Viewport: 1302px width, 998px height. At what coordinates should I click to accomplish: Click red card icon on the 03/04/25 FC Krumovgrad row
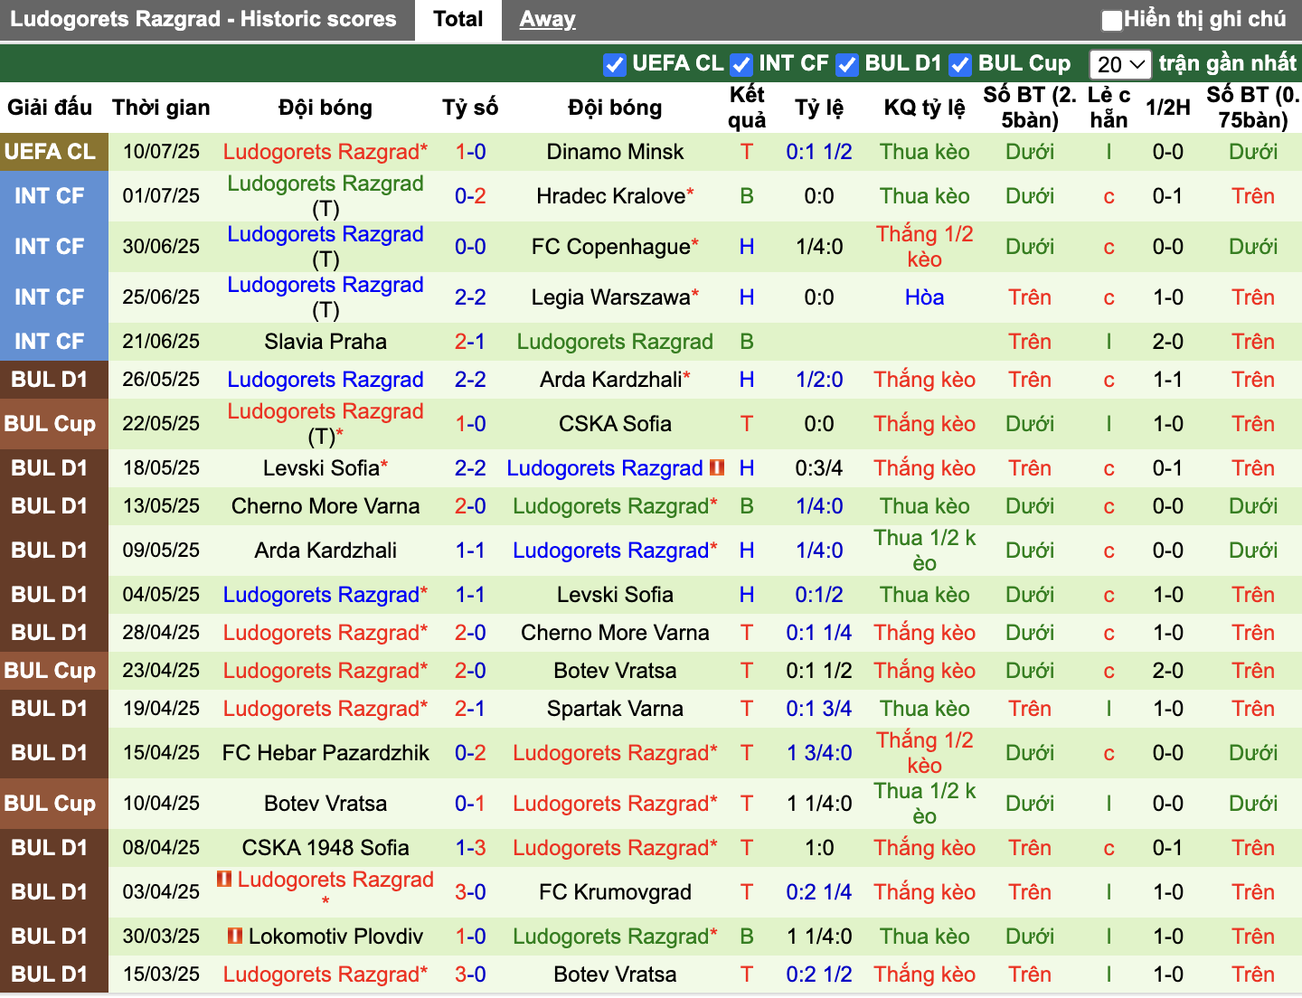[225, 879]
